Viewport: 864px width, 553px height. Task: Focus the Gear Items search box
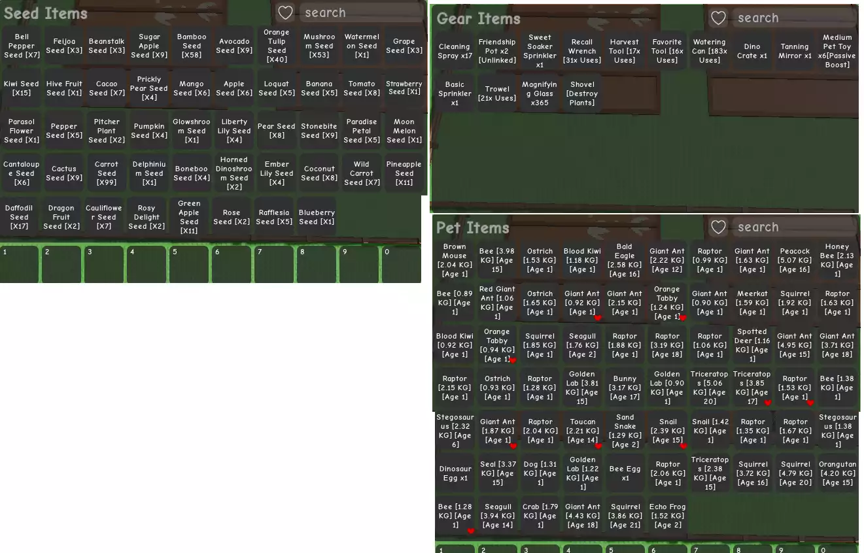[x=793, y=18]
